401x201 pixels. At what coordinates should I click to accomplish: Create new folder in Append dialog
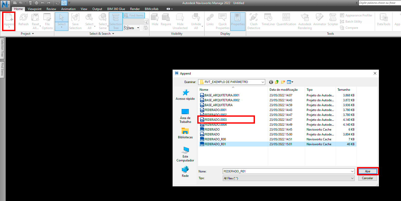tap(283, 82)
